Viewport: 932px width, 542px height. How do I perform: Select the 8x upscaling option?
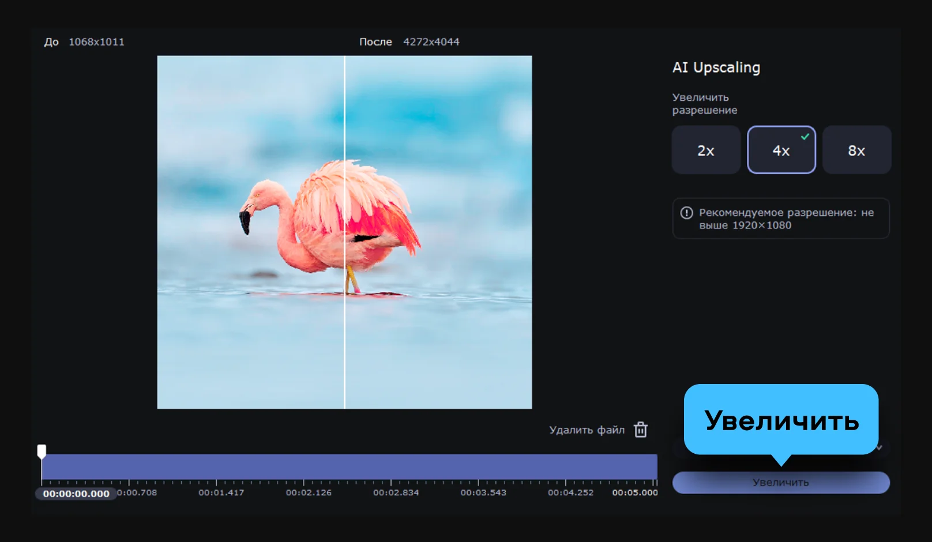pos(856,150)
